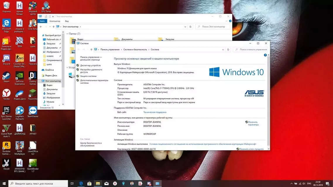Refresh Explorer's Этот компьютер view

tap(190, 27)
